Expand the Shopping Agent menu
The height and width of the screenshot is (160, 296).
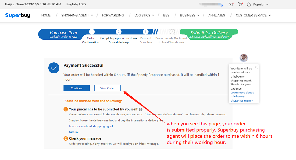tap(77, 15)
